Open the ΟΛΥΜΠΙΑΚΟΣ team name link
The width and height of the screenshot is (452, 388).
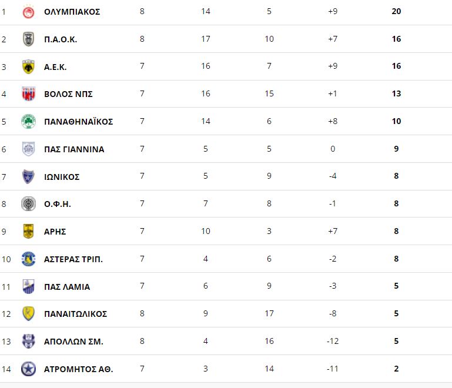[x=72, y=12]
